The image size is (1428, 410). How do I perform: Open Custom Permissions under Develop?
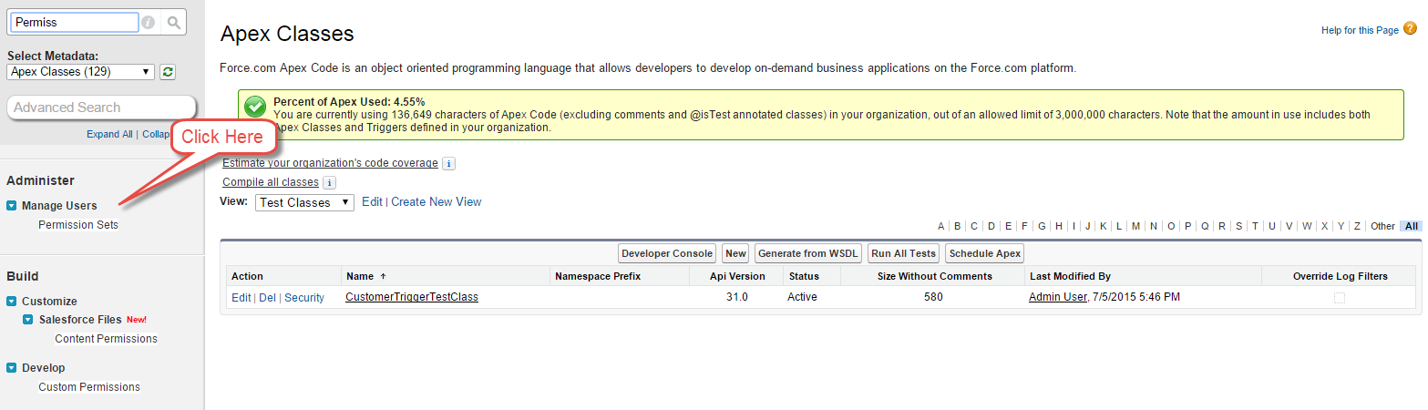click(x=89, y=387)
